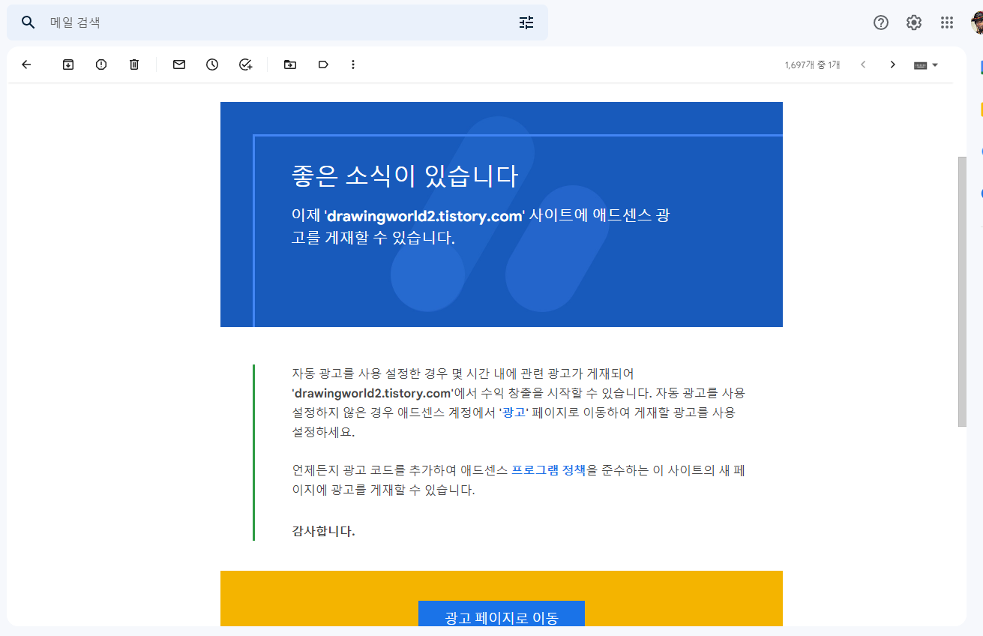Open the Help question mark menu
Image resolution: width=983 pixels, height=636 pixels.
[881, 22]
